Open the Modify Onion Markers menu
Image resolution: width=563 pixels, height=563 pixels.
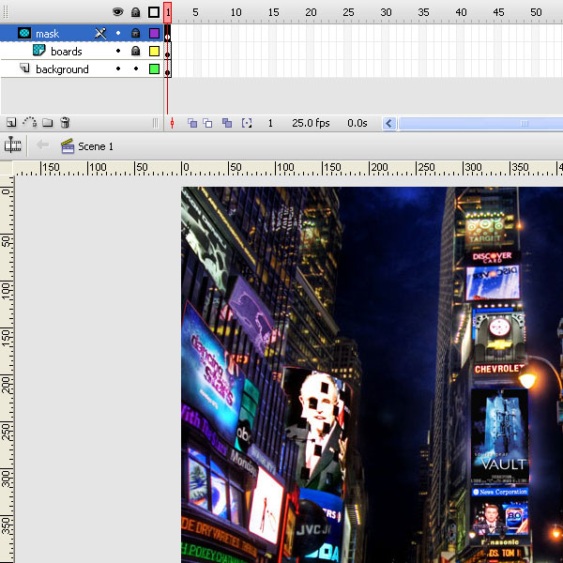(x=247, y=123)
